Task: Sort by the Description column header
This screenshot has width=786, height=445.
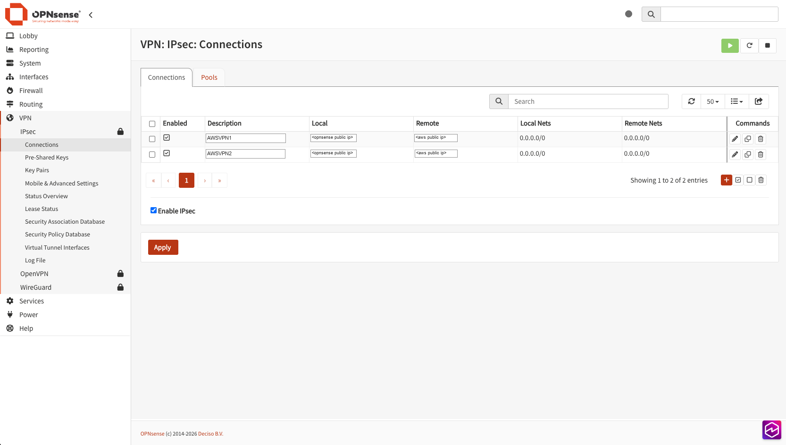Action: [x=225, y=123]
